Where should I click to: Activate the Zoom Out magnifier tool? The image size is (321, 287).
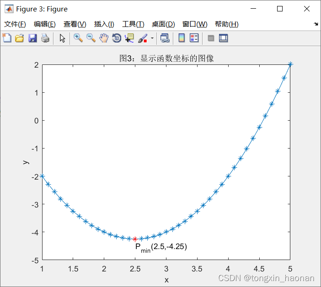[x=91, y=38]
